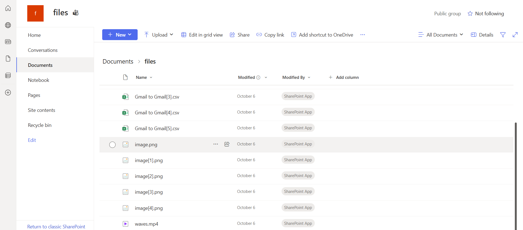Image resolution: width=523 pixels, height=230 pixels.
Task: Open the filters pane funnel icon
Action: point(503,35)
